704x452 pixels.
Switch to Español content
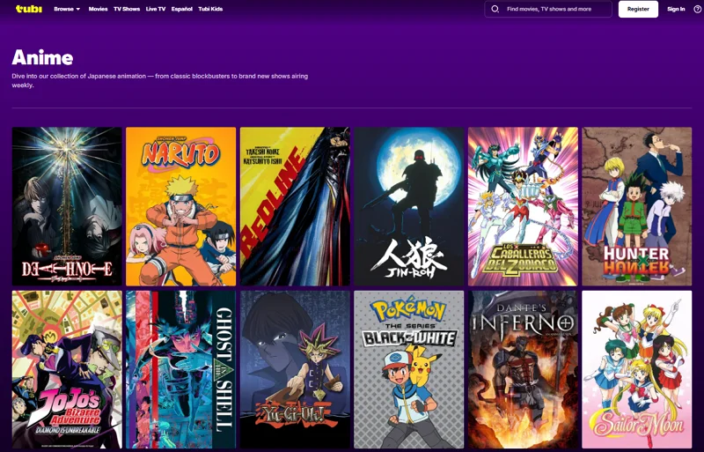click(182, 9)
